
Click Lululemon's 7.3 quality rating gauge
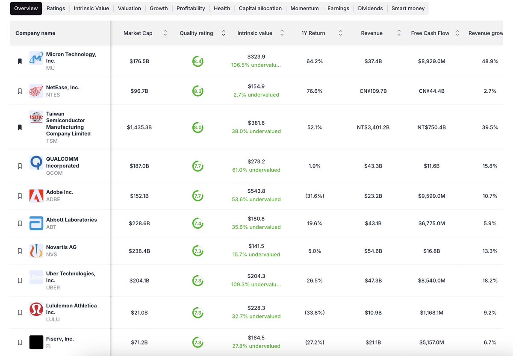[198, 312]
